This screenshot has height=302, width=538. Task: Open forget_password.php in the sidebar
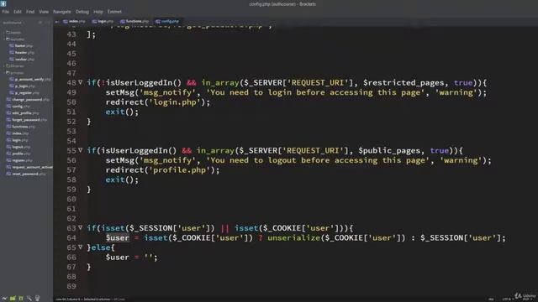coord(29,120)
